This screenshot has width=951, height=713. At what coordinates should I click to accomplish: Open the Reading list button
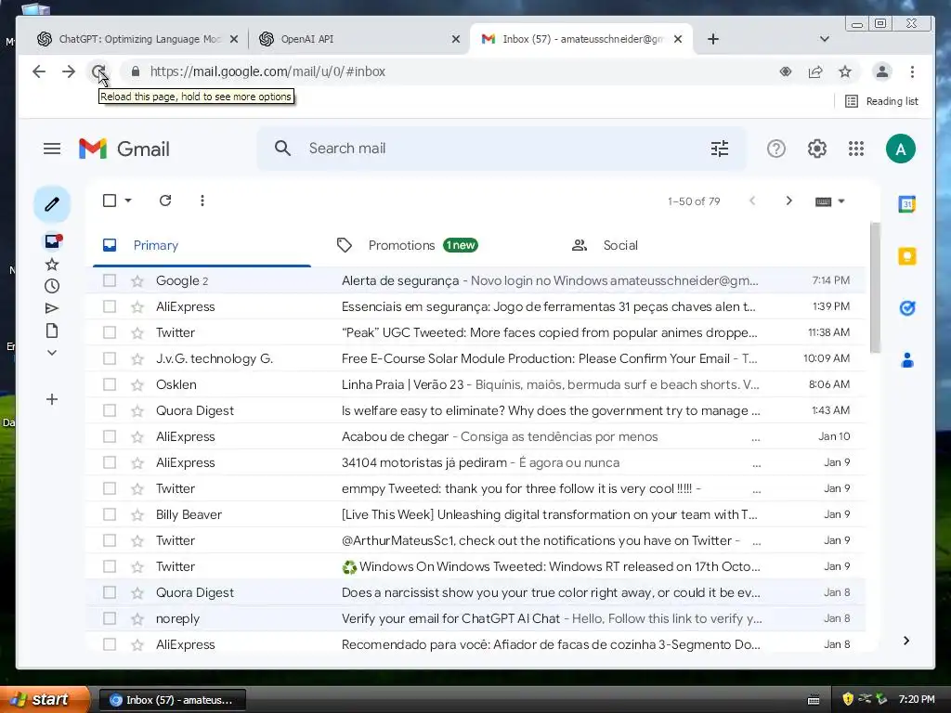coord(882,101)
